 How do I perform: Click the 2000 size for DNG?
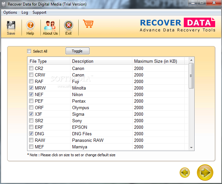[139, 134]
